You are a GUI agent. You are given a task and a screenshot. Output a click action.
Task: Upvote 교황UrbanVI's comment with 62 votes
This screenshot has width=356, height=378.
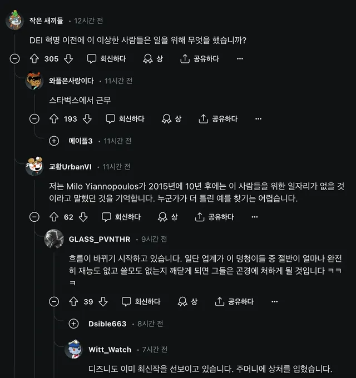[54, 217]
